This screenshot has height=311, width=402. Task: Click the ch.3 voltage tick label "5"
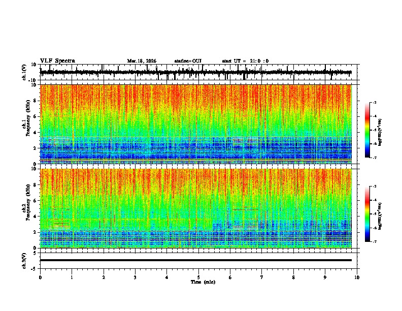click(x=35, y=253)
